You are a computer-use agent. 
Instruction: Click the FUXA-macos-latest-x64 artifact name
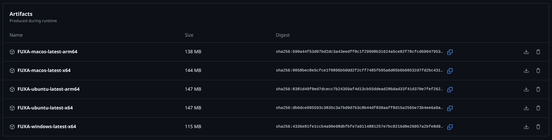point(44,70)
